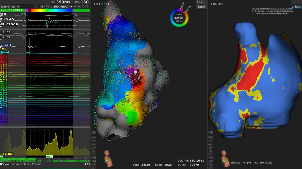Screen dimensions: 302x169
Task: Set PA view in the 4 RA MRI view
Action: point(211,164)
